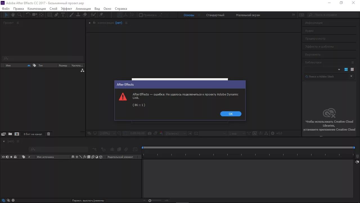Toggle the Привязка snapping checkbox
Image resolution: width=360 pixels, height=203 pixels.
pos(141,15)
